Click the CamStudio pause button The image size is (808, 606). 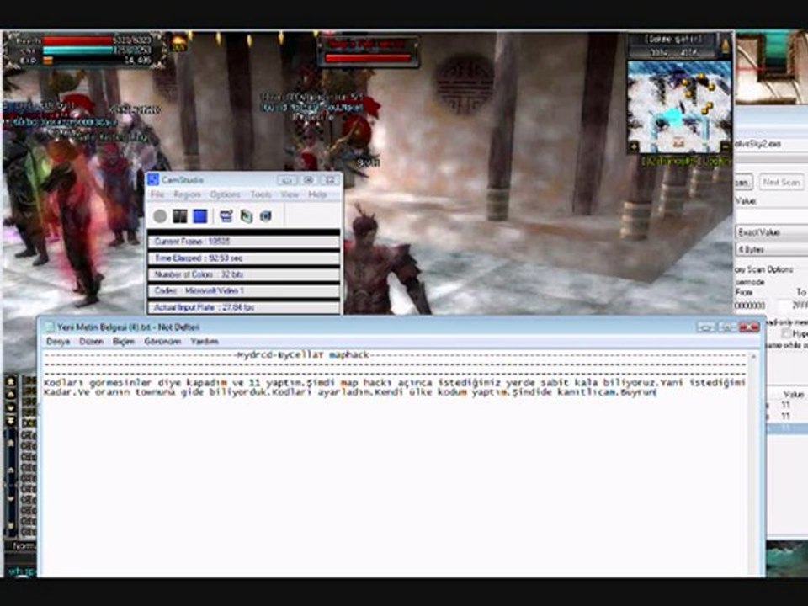pyautogui.click(x=180, y=216)
